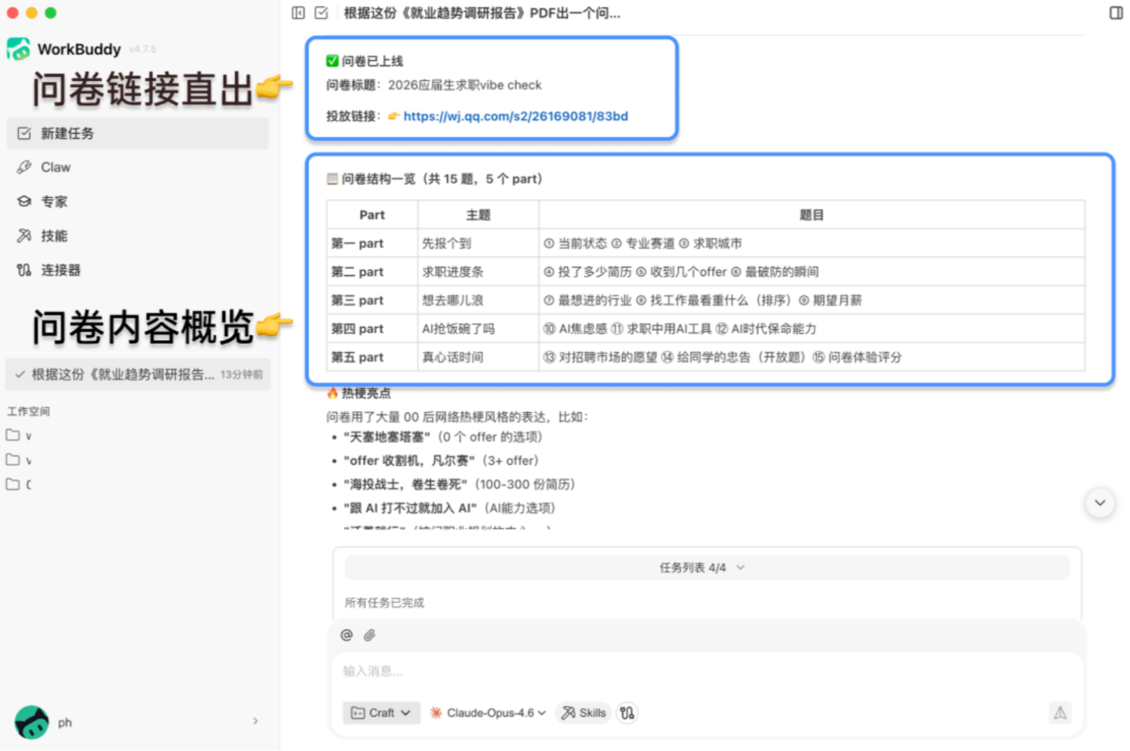This screenshot has width=1130, height=751.
Task: Click the 工作空间 section label
Action: 29,411
